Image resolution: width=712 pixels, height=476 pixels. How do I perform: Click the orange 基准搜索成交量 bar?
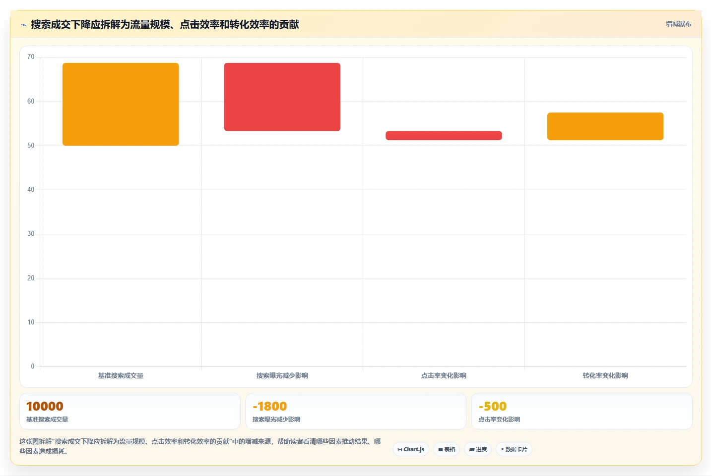121,104
